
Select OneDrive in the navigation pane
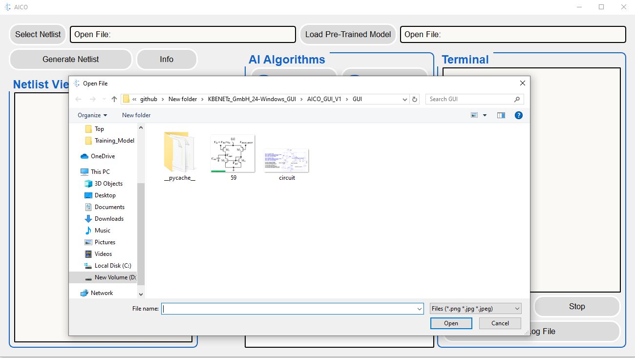pyautogui.click(x=103, y=156)
